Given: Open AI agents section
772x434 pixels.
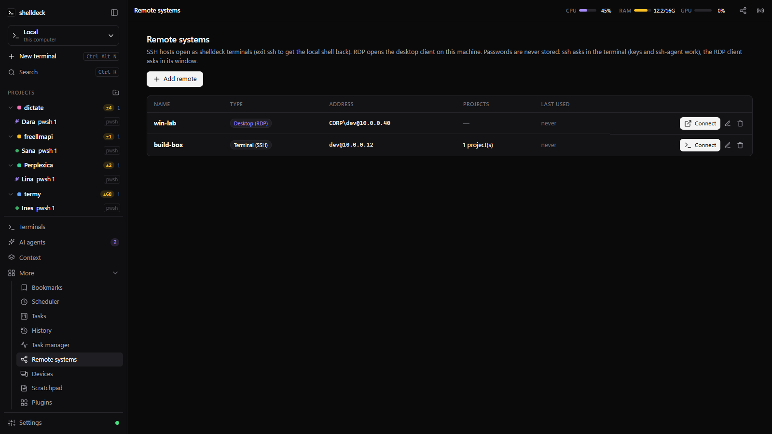Looking at the screenshot, I should point(63,243).
